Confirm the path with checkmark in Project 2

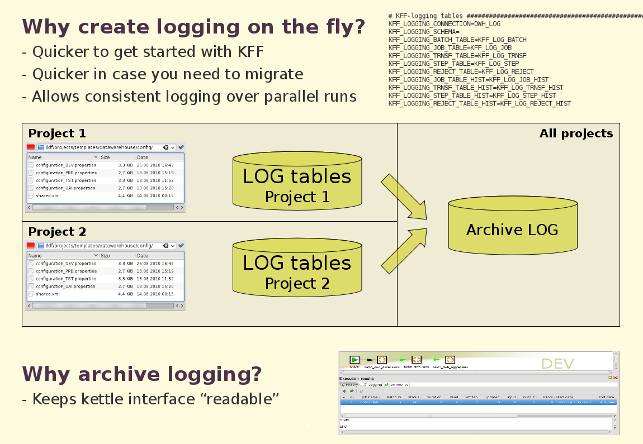coord(181,245)
